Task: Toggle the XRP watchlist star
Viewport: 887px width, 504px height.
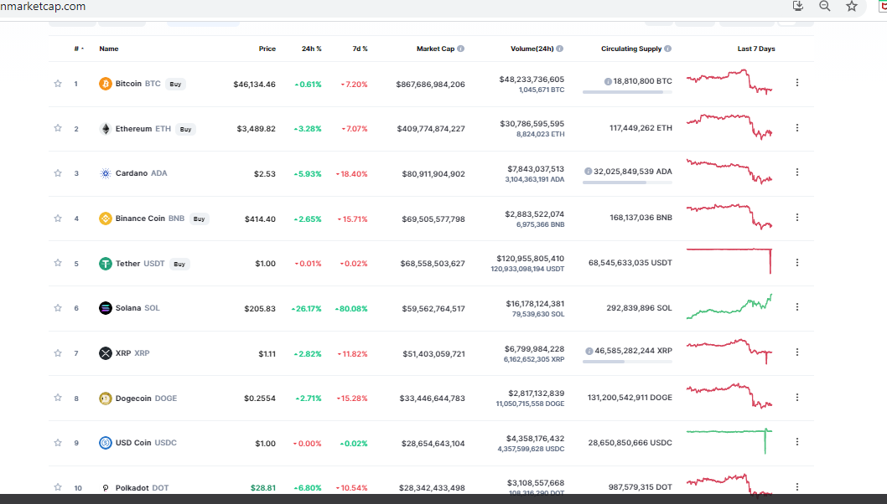Action: (58, 353)
